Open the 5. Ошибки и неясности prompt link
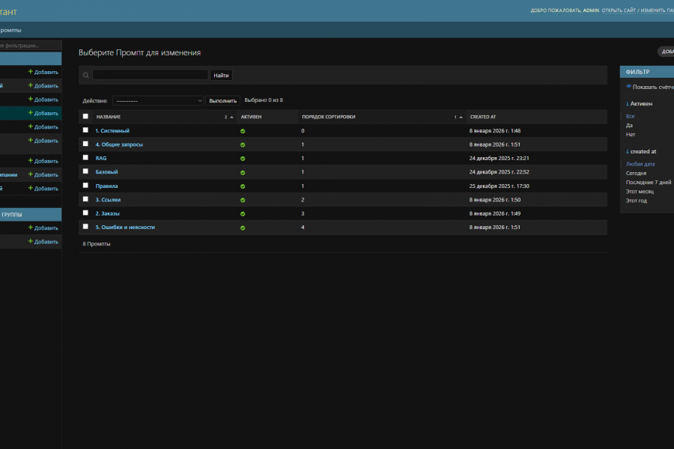This screenshot has width=674, height=449. point(125,227)
